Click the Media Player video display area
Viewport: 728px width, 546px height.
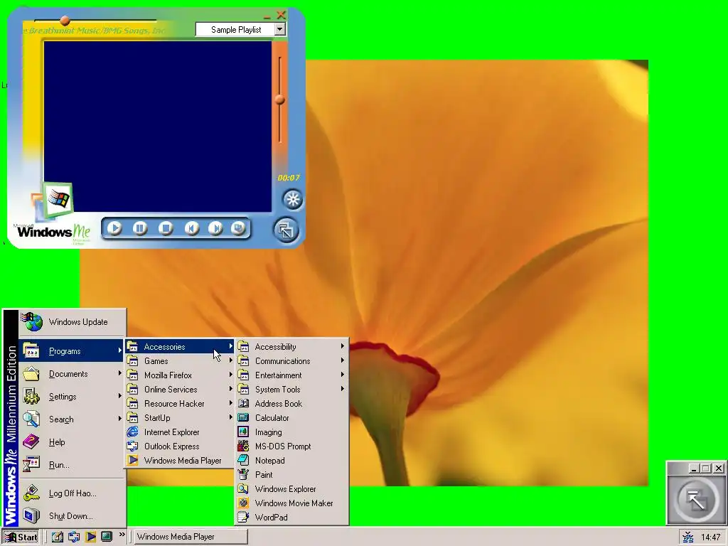coord(158,127)
